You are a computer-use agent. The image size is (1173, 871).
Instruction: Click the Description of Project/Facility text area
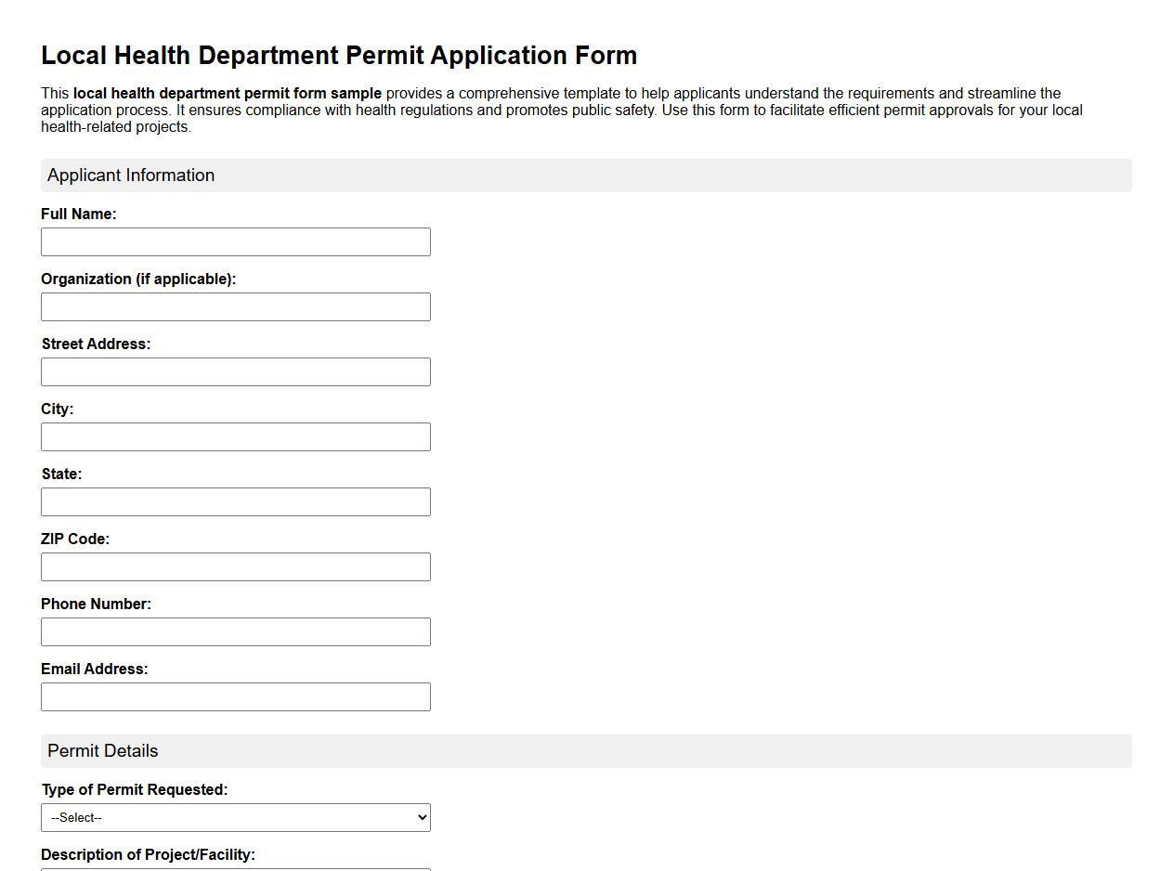[235, 866]
